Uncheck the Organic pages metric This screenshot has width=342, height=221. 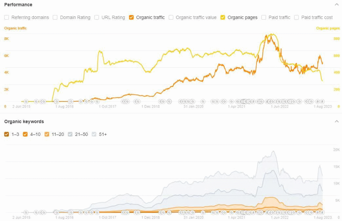(223, 17)
